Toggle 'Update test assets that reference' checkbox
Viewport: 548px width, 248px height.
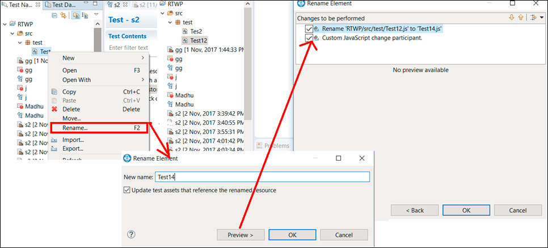click(x=127, y=190)
